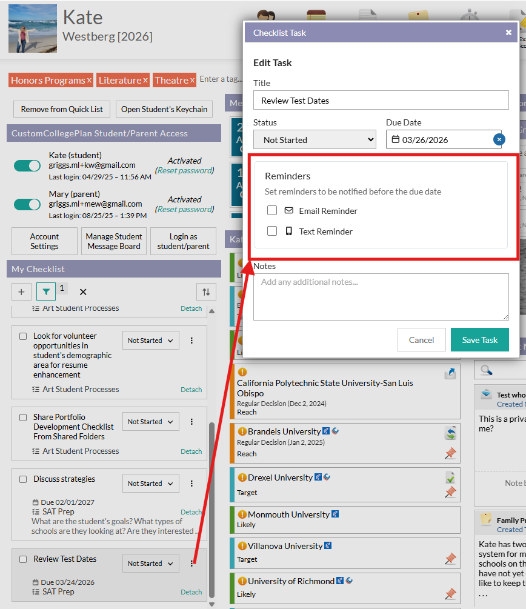This screenshot has width=526, height=609.
Task: Expand status dropdown for Share Portfolio task
Action: pos(151,422)
